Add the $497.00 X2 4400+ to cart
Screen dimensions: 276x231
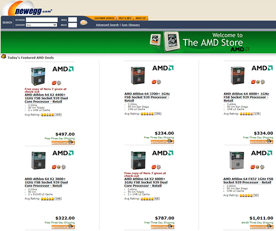[63, 142]
